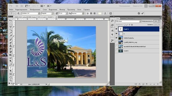Select the Horizontal Type tool
The height and width of the screenshot is (96, 172).
(11, 68)
